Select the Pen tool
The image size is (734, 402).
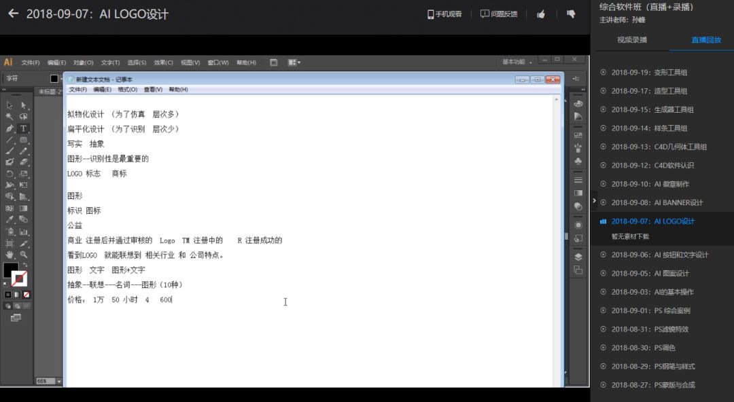coord(10,128)
